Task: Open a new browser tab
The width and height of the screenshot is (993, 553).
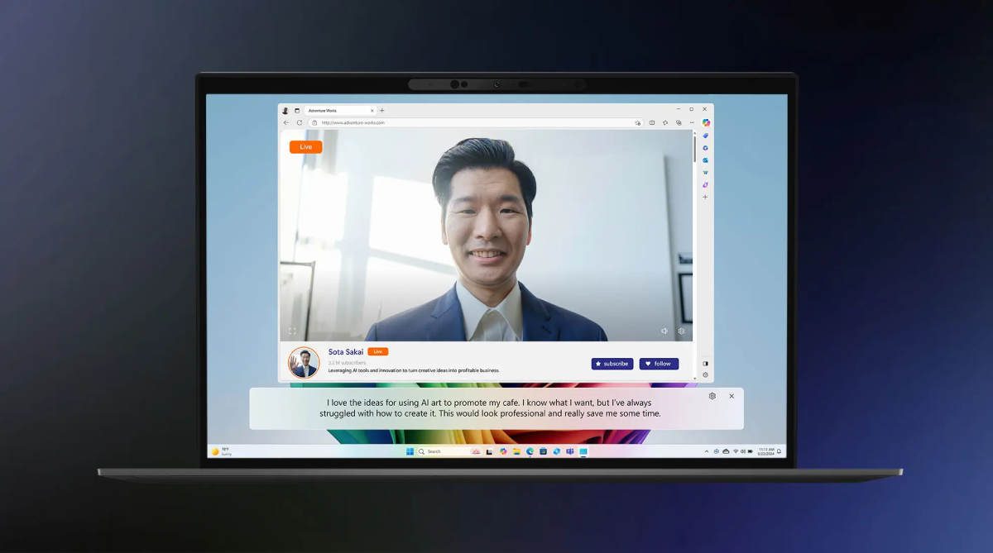Action: coord(382,110)
